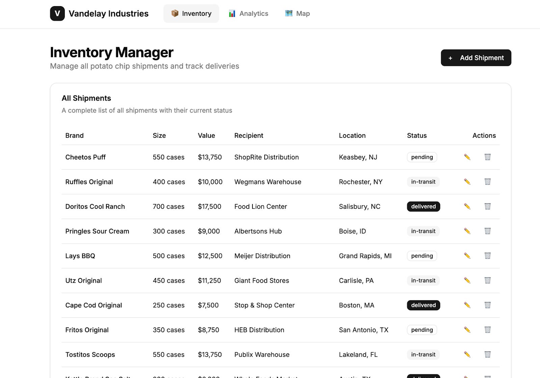Click the in-transit badge for Tostitos Scoops
Screen dimensions: 540x378
423,354
